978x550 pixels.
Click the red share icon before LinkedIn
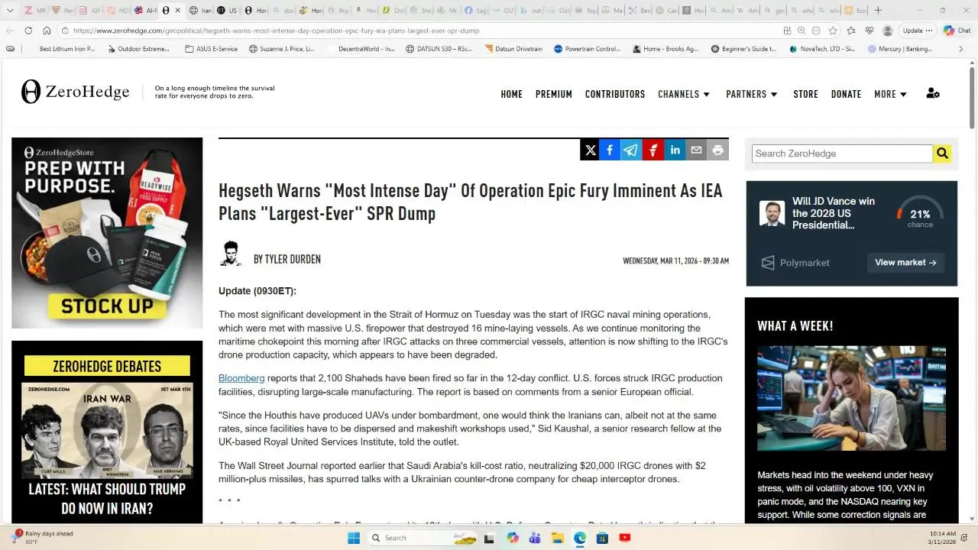[653, 150]
